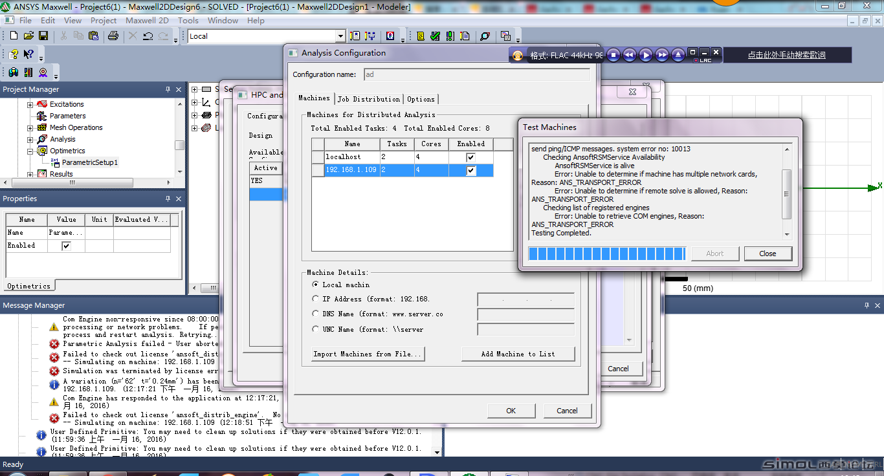The image size is (884, 476).
Task: Close the Test Machines dialog via Close button
Action: tap(768, 254)
